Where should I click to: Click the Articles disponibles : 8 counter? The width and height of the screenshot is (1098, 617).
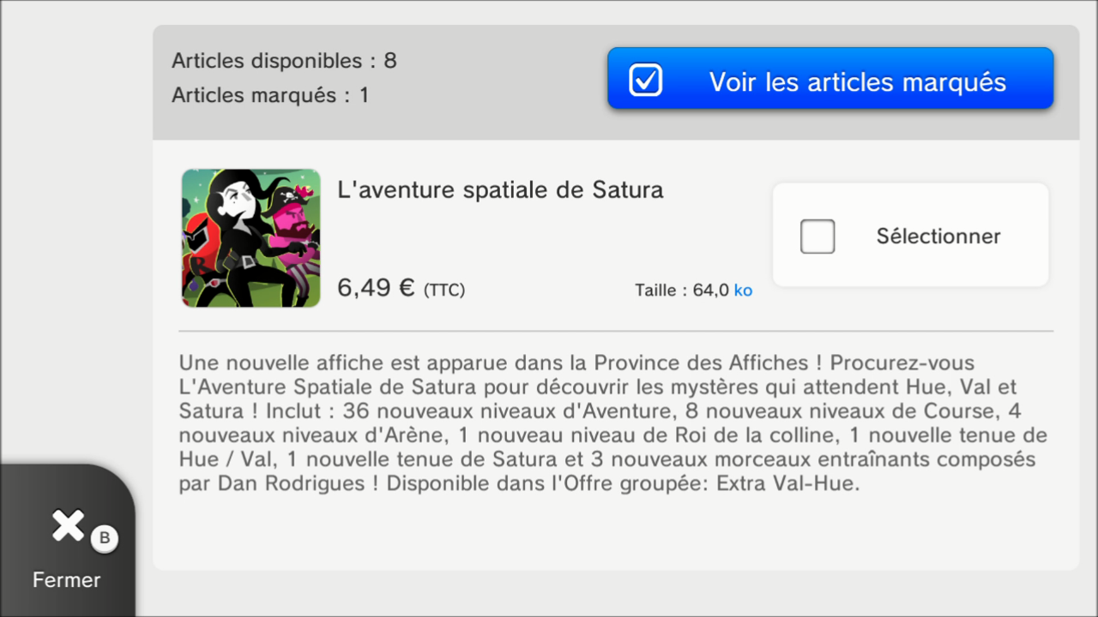click(x=284, y=61)
